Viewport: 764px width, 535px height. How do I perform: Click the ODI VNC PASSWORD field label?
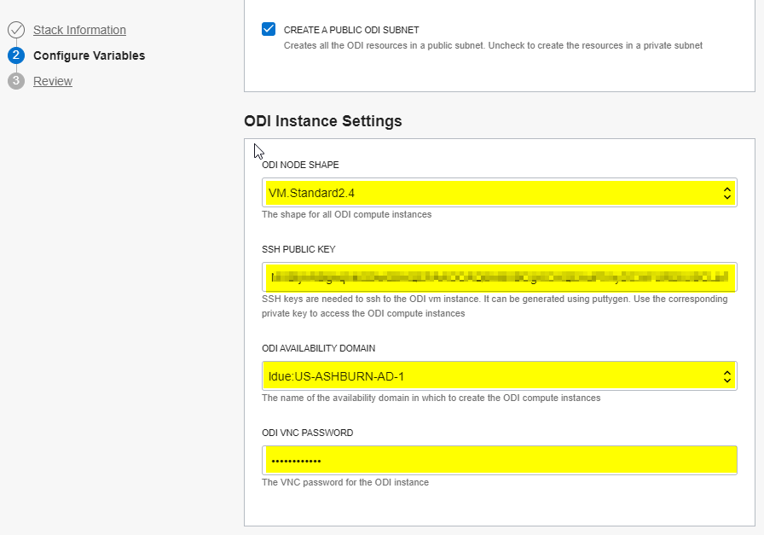coord(307,433)
